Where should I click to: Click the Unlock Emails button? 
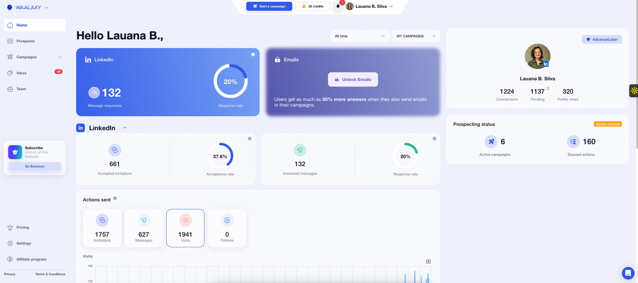353,80
